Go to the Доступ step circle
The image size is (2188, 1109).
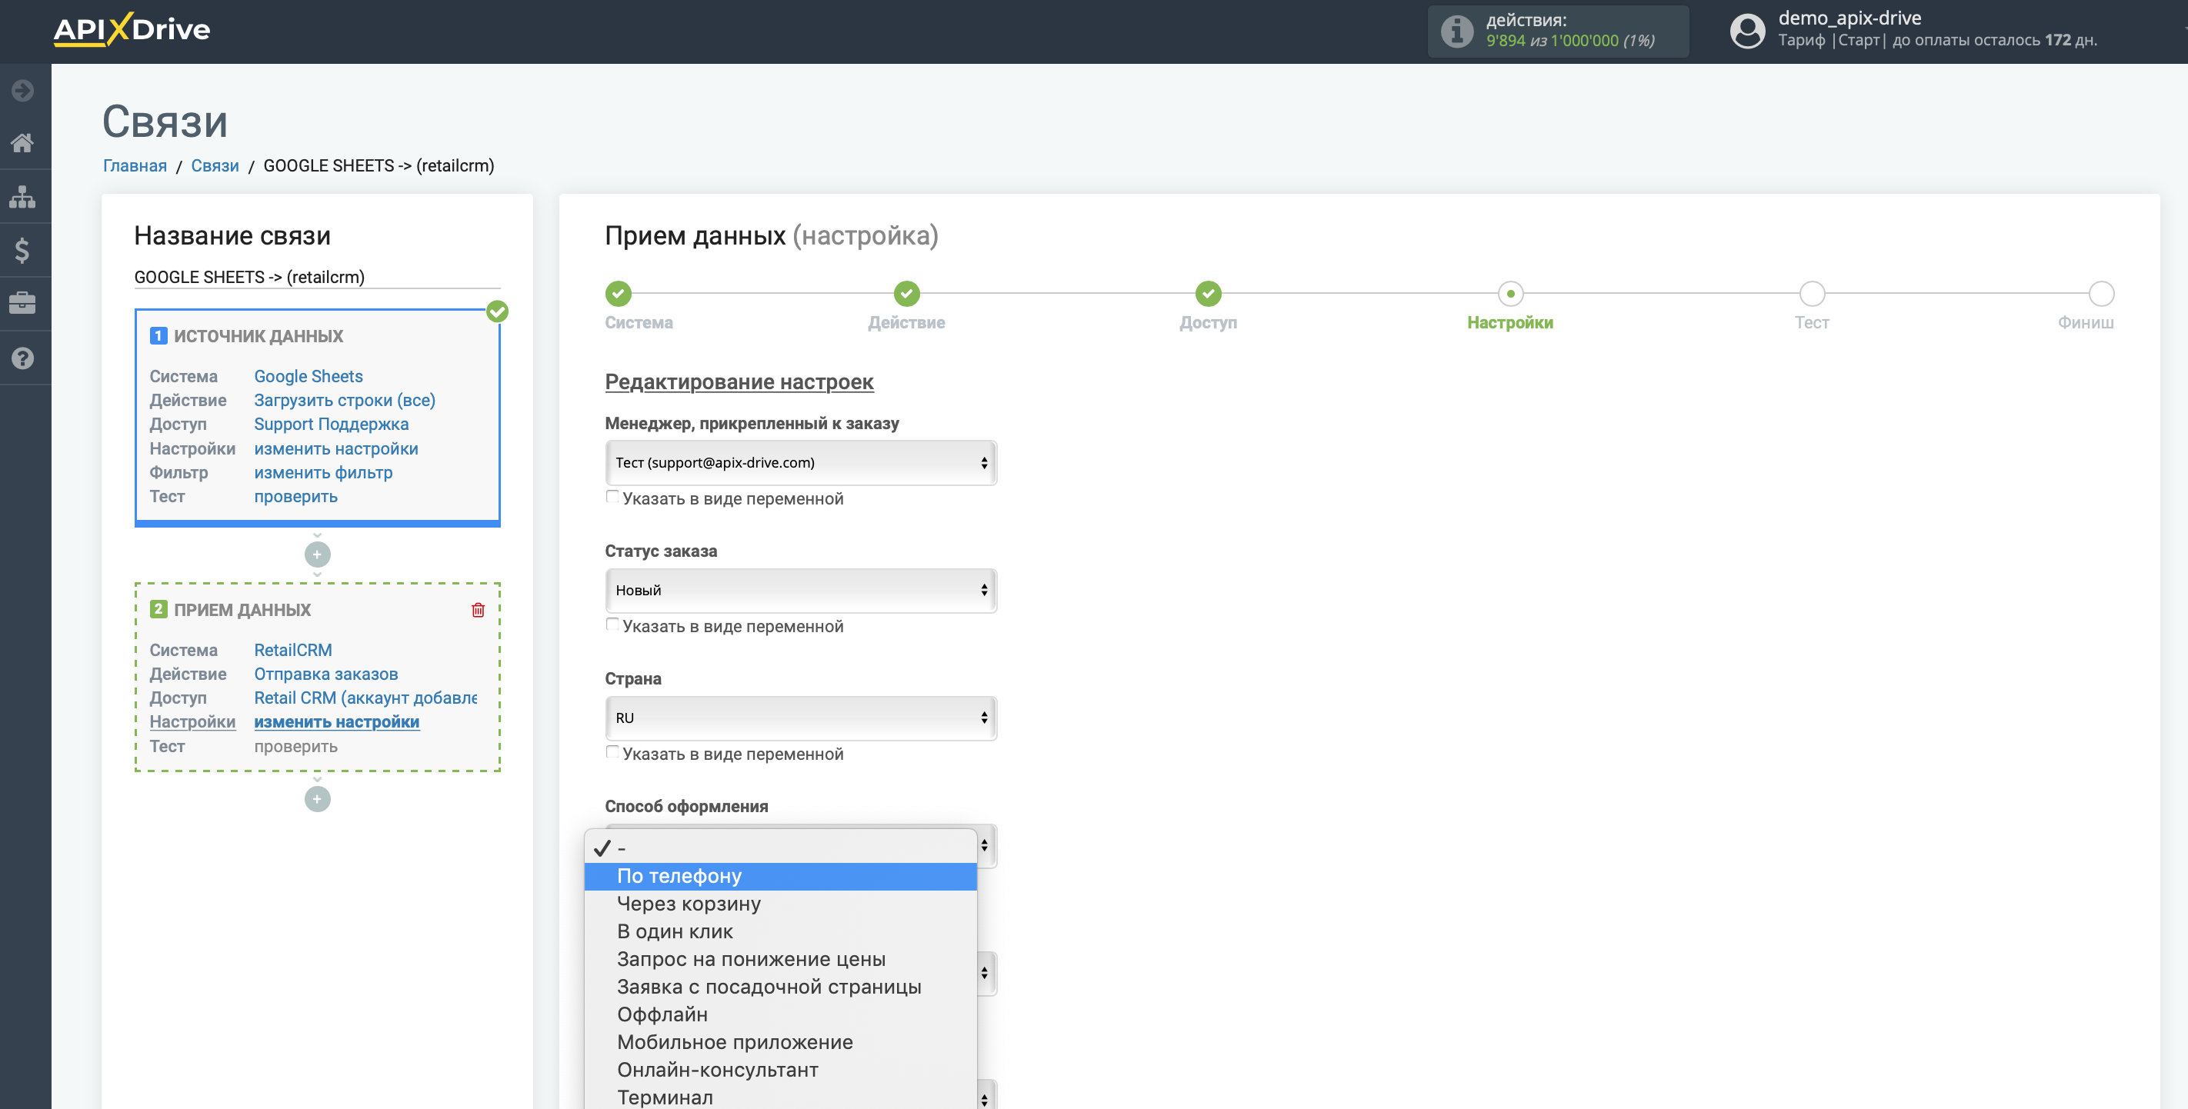[x=1209, y=294]
